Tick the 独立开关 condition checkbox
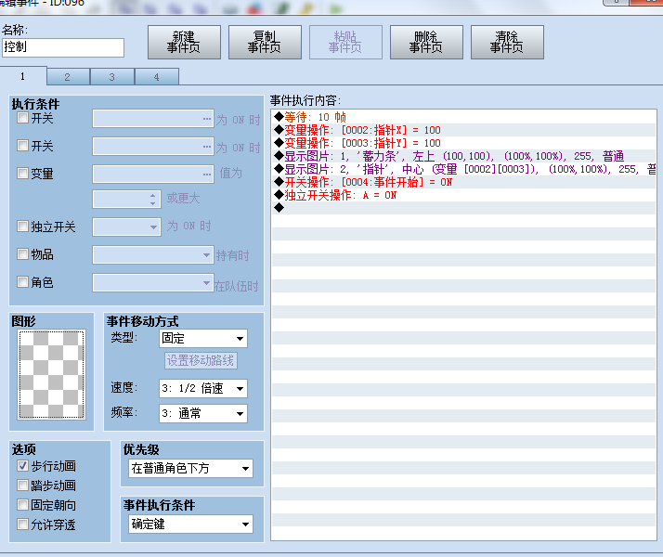 coord(22,227)
